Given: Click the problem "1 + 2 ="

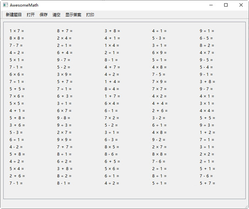Looking at the screenshot, I should 207,132.
